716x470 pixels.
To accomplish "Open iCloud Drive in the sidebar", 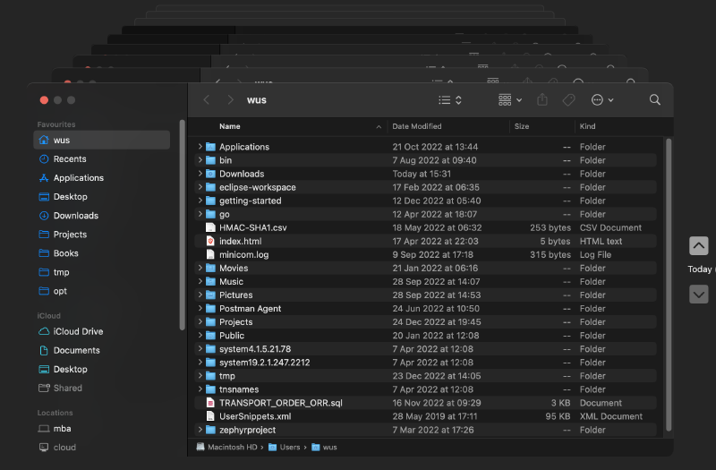I will 78,331.
